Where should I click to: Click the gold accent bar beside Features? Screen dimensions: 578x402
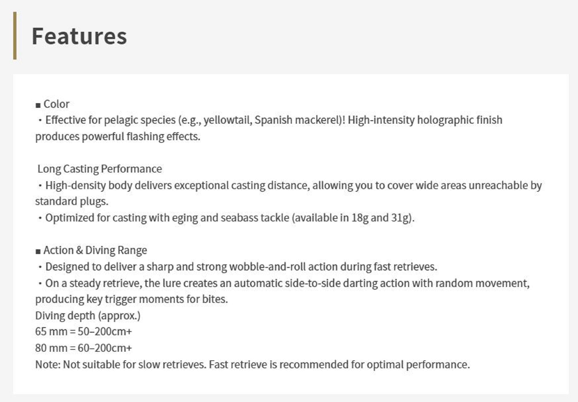pyautogui.click(x=15, y=36)
